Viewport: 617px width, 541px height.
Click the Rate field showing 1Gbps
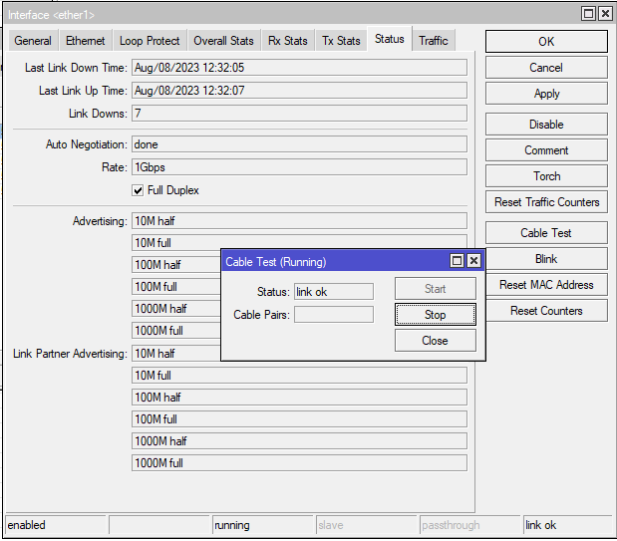pyautogui.click(x=299, y=167)
